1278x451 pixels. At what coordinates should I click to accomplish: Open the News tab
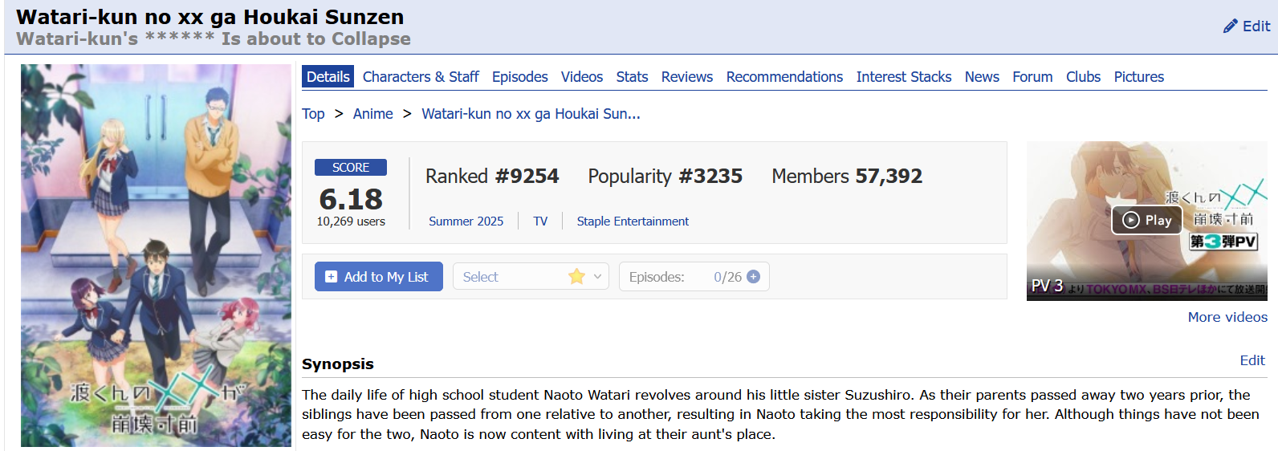coord(982,77)
